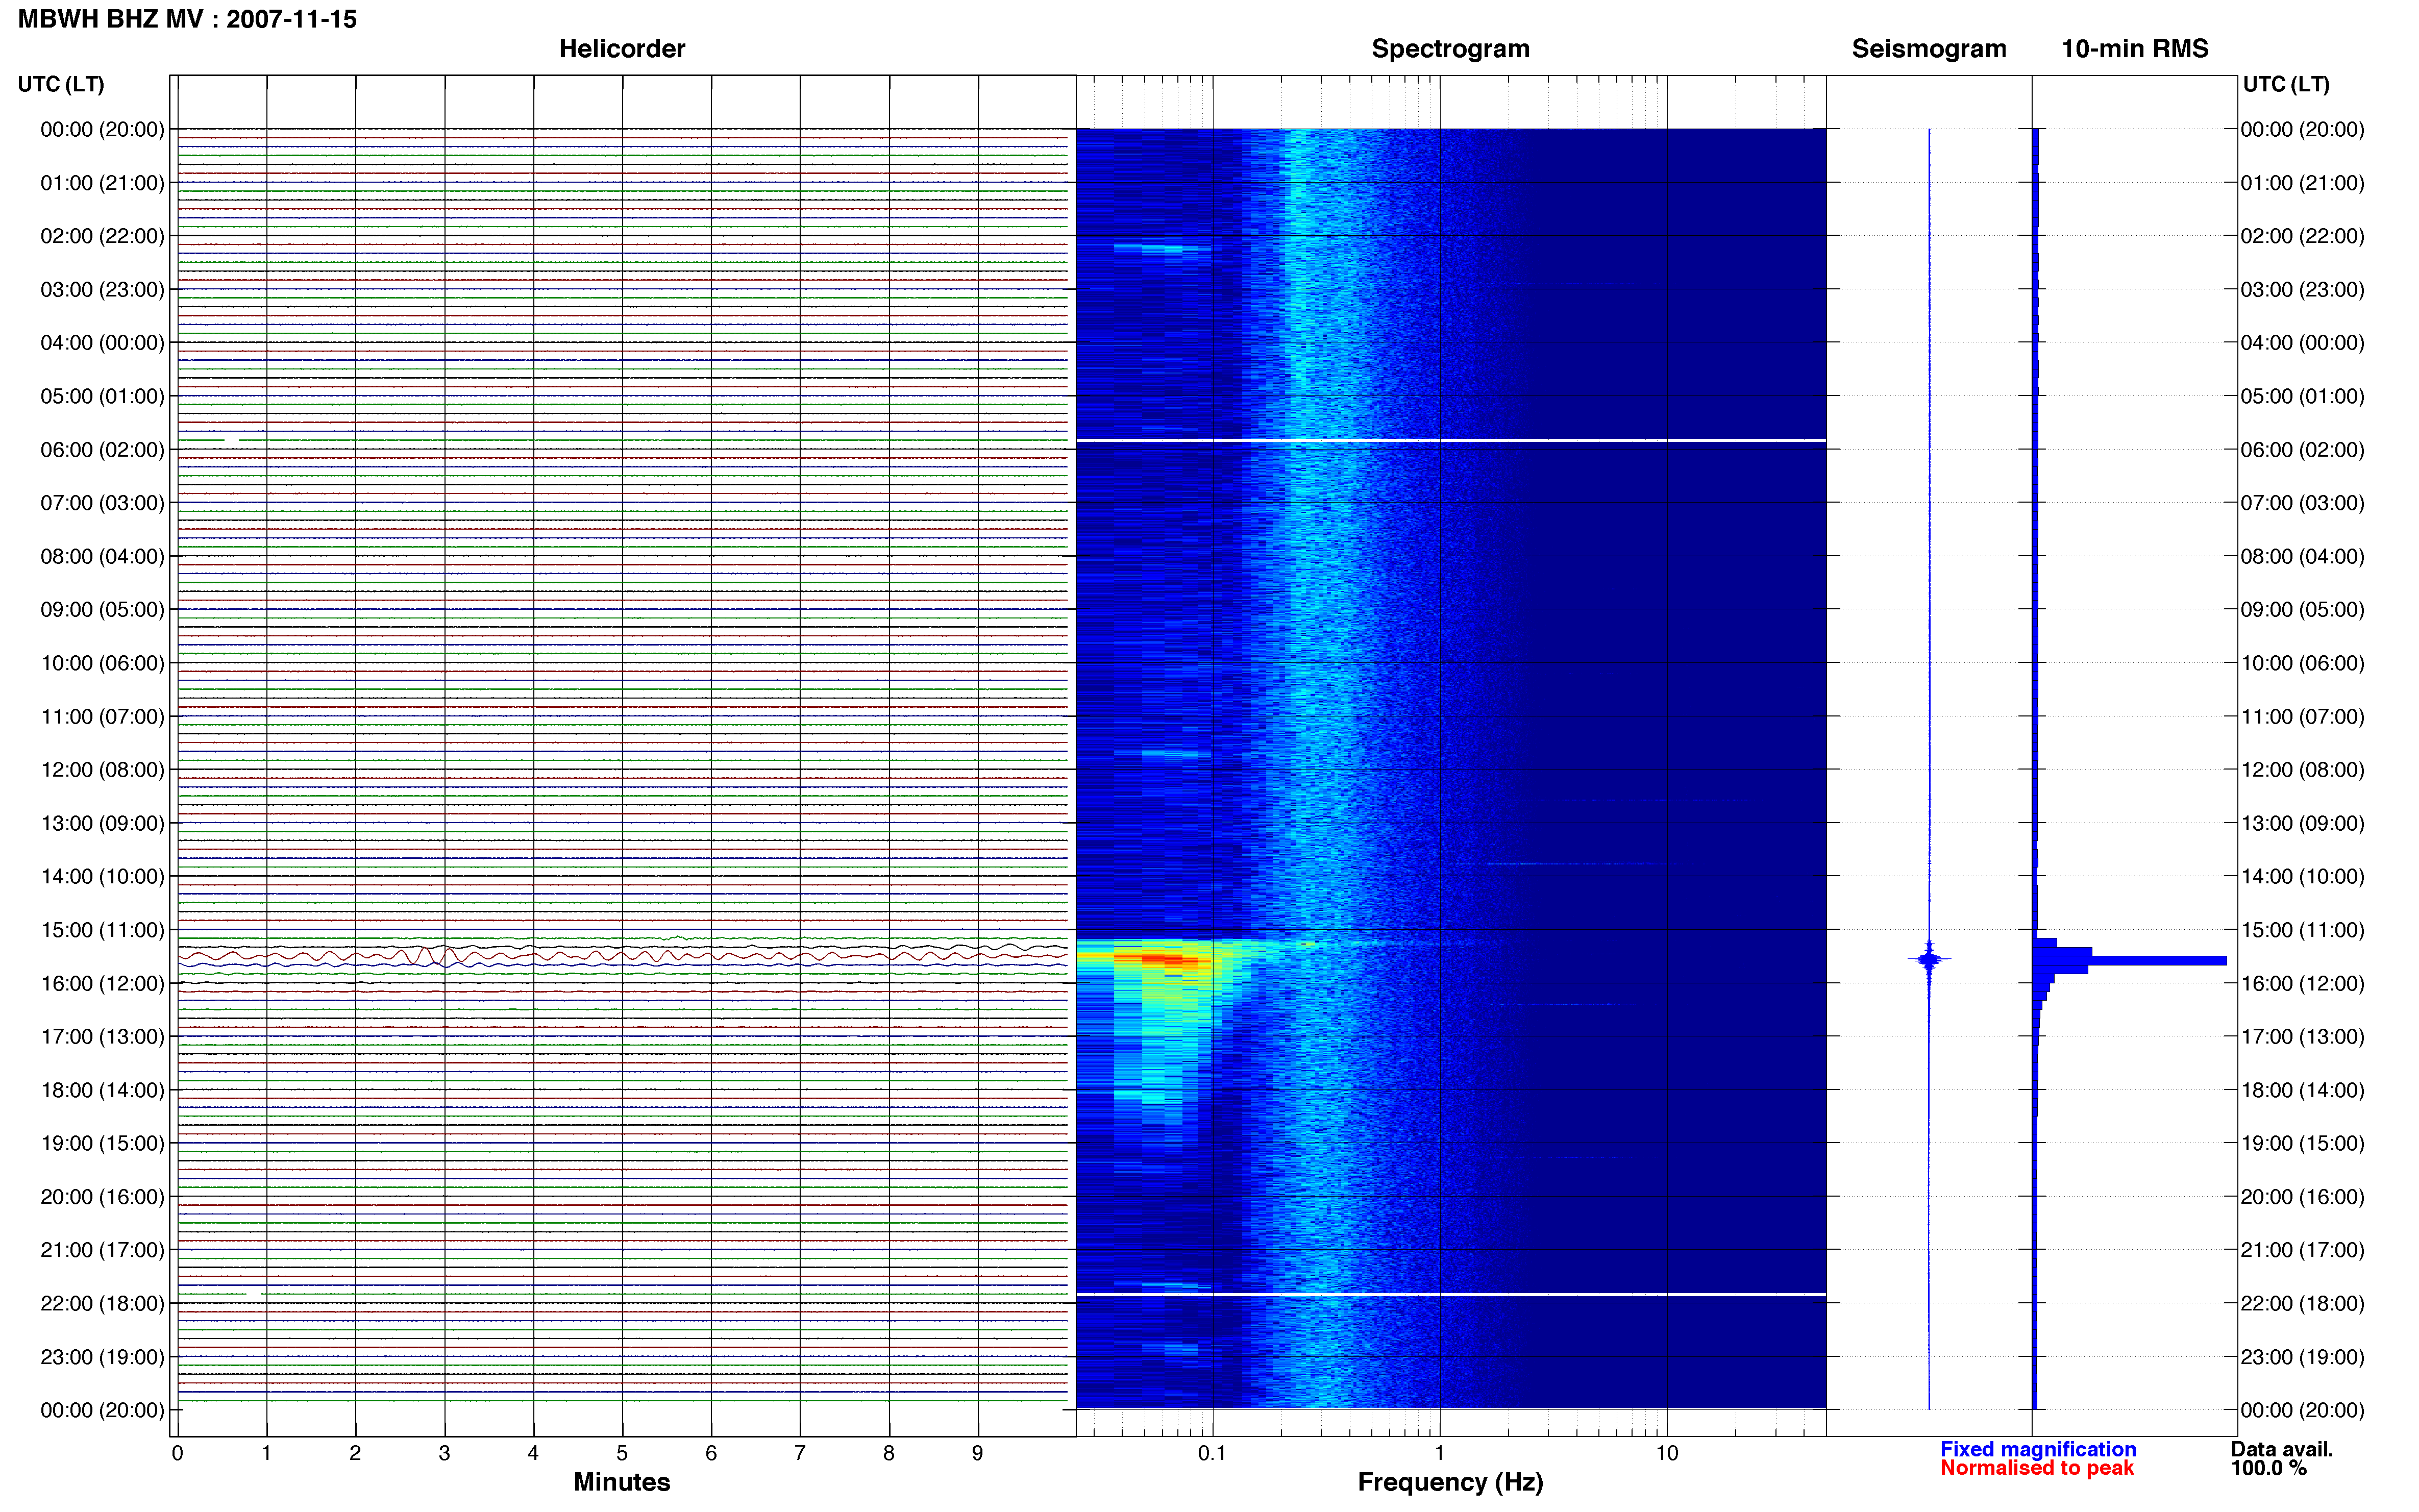This screenshot has height=1512, width=2419.
Task: Click the largest RMS bar near 15:30
Action: point(2130,961)
